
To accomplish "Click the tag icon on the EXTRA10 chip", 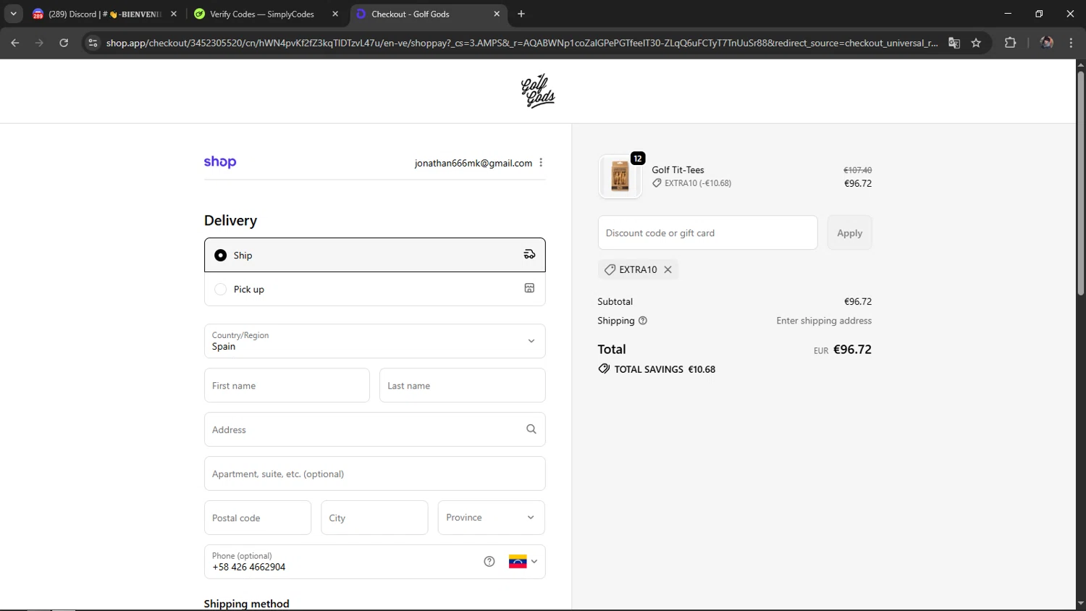I will tap(610, 269).
